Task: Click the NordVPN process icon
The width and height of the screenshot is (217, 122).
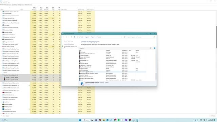Action: pyautogui.click(x=3, y=102)
